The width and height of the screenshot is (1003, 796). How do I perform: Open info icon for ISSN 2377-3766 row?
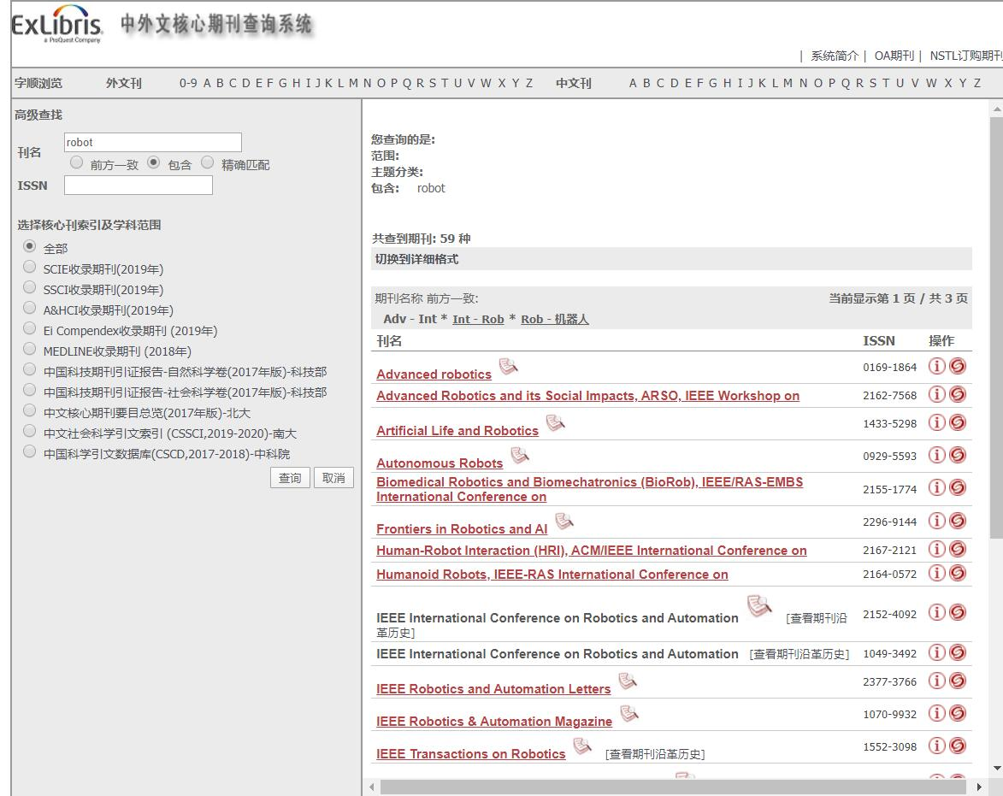(936, 681)
